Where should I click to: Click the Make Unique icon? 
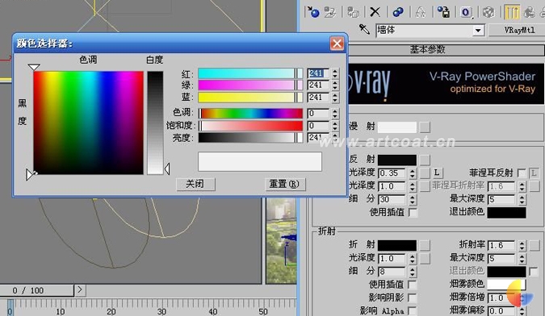(420, 12)
